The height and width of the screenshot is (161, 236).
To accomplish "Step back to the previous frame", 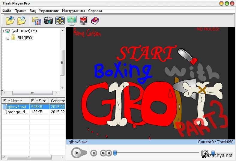I will (x=103, y=153).
